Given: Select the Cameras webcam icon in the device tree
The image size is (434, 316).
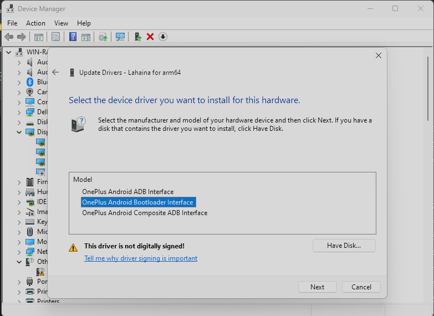Looking at the screenshot, I should [30, 92].
